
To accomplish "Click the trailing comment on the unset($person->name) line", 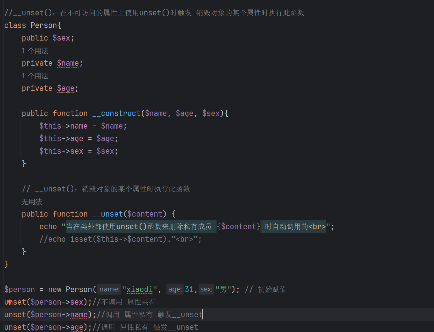I will tap(150, 315).
